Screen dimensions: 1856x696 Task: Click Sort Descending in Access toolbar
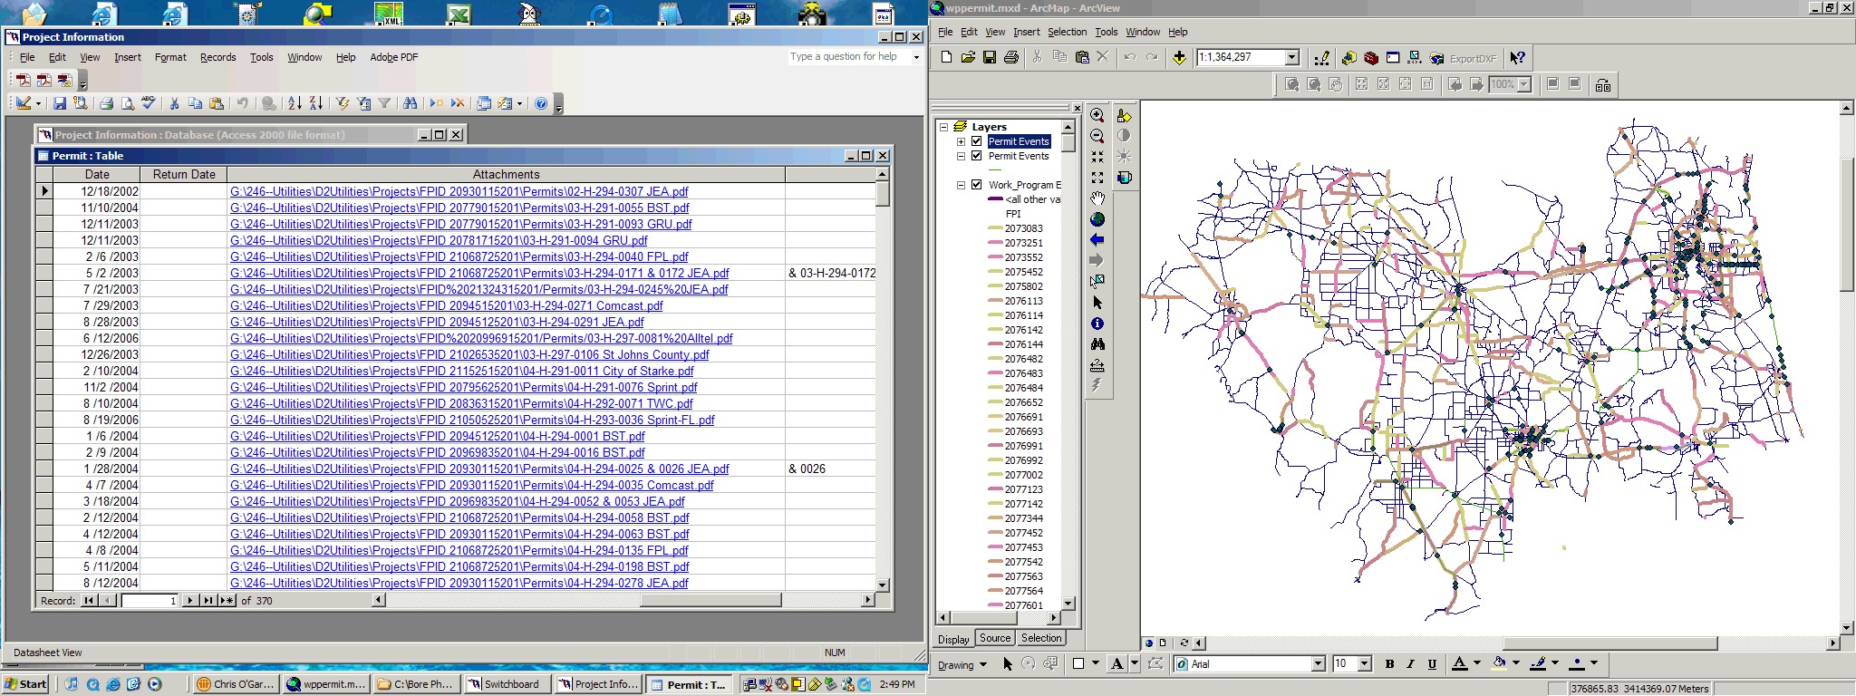point(315,103)
